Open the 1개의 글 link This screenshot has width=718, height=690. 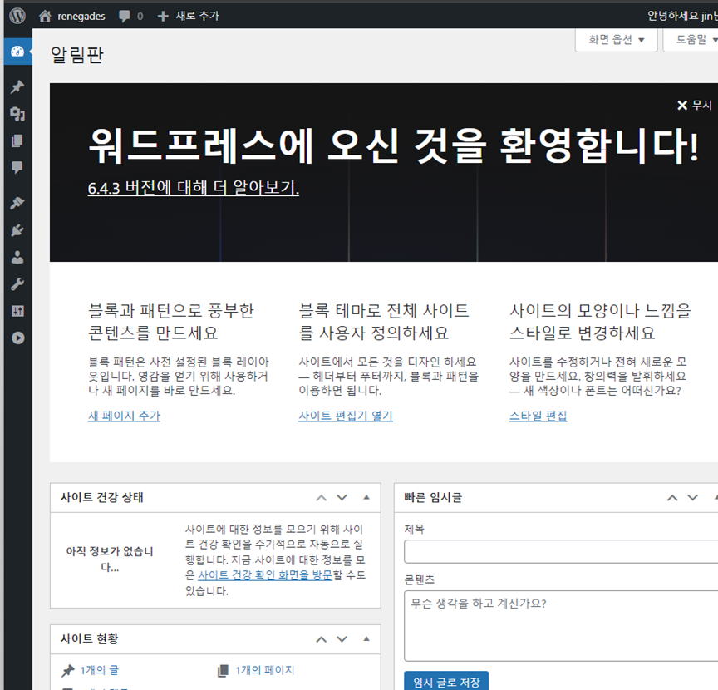(100, 670)
